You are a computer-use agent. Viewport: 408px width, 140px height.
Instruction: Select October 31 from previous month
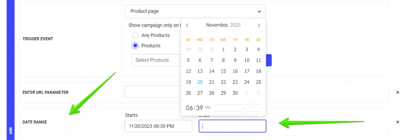(x=212, y=50)
